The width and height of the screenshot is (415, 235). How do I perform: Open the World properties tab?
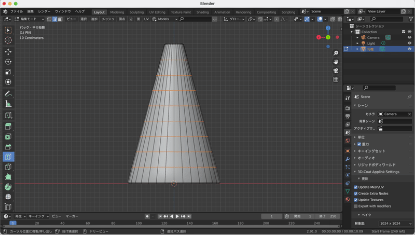(x=348, y=141)
